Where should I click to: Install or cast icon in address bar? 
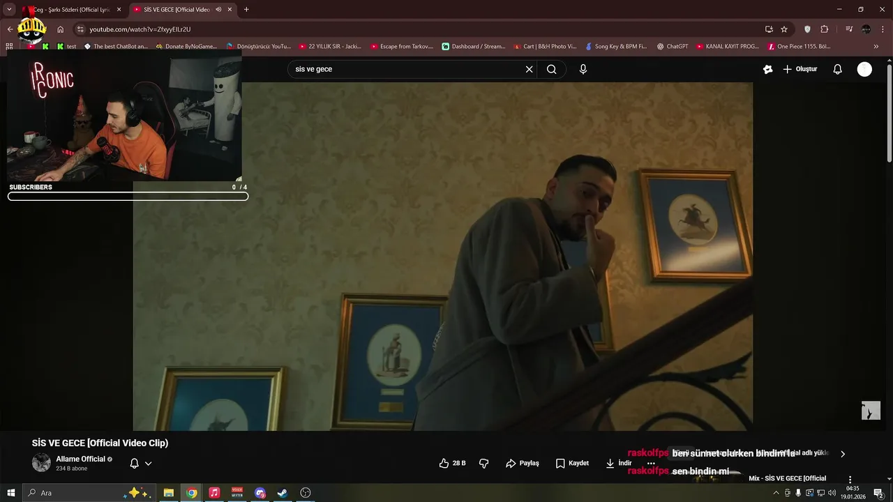tap(769, 29)
